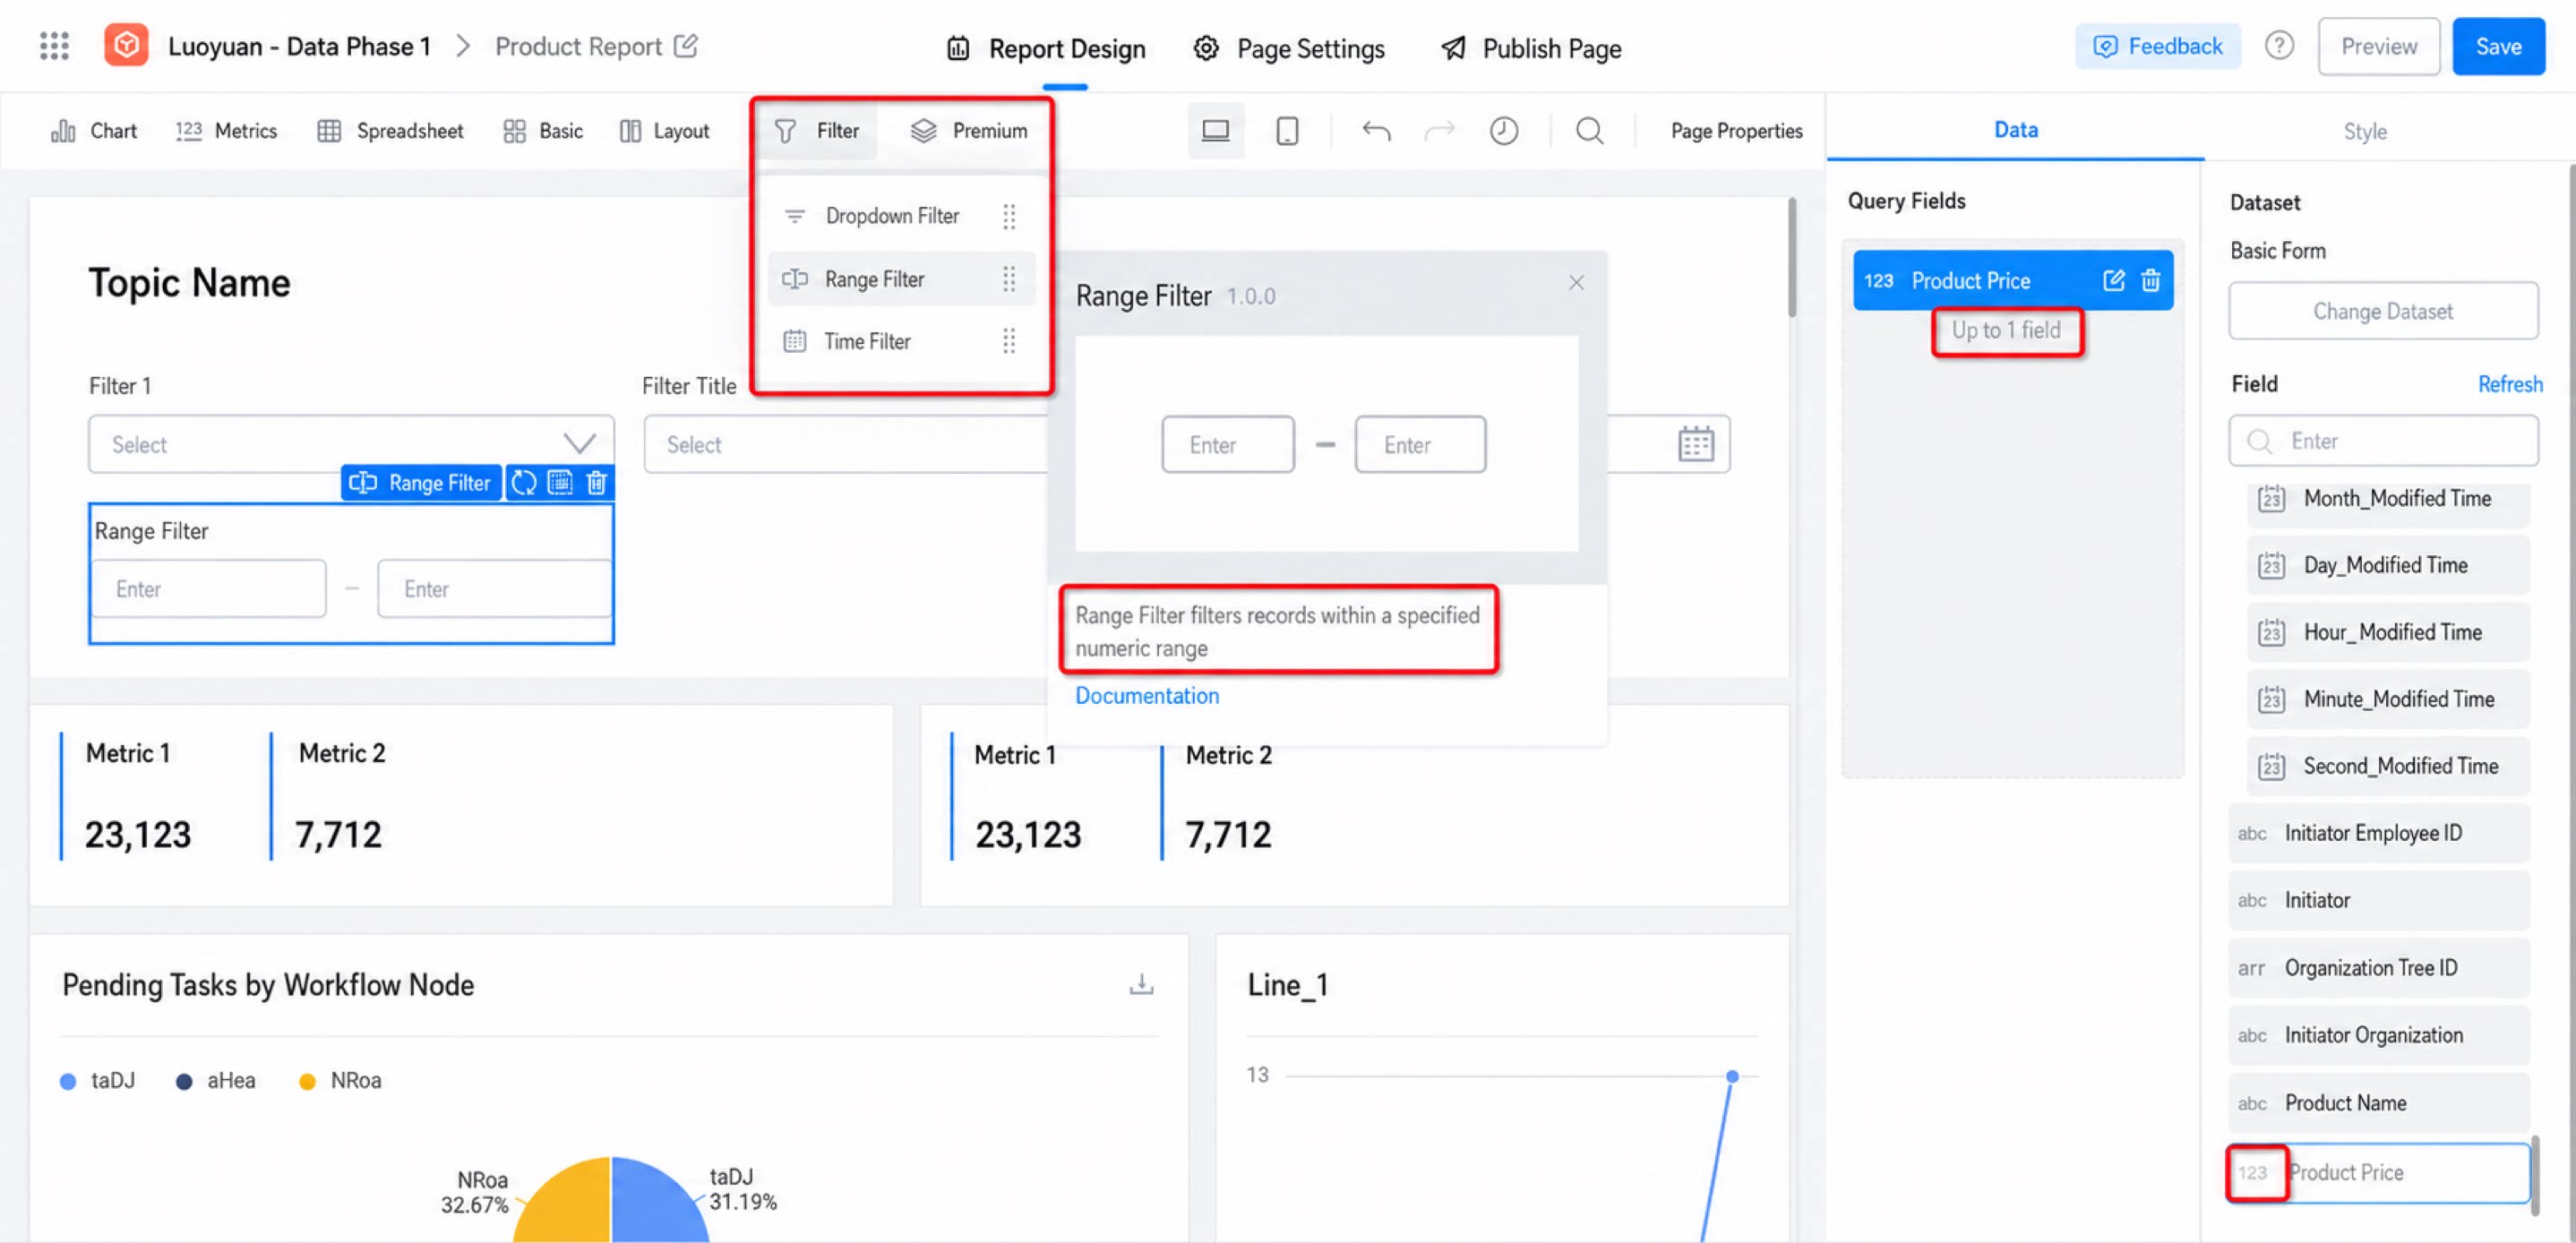
Task: Toggle the taDJ legend item
Action: [97, 1080]
